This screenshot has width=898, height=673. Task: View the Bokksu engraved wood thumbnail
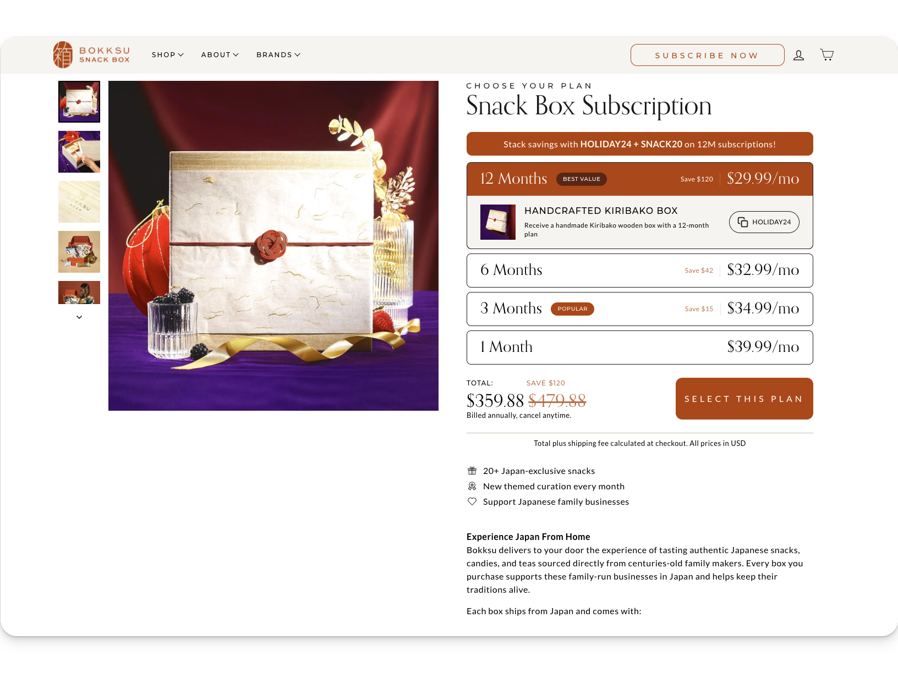[x=79, y=202]
